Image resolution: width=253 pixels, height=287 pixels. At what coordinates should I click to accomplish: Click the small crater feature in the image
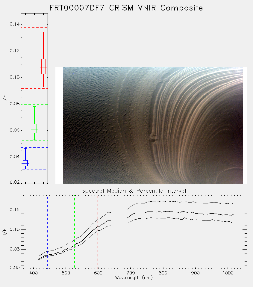tap(153, 140)
